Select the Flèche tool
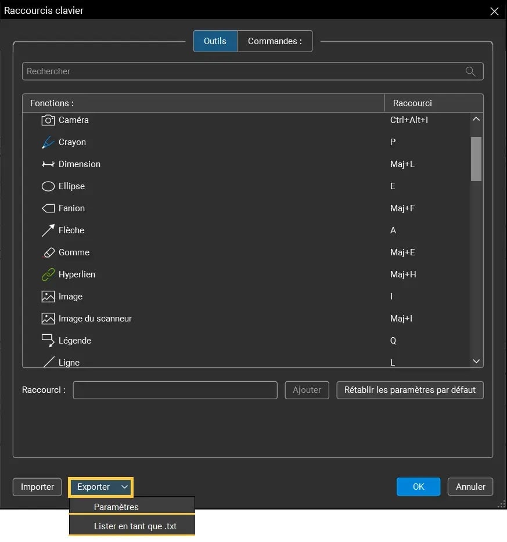 tap(71, 230)
